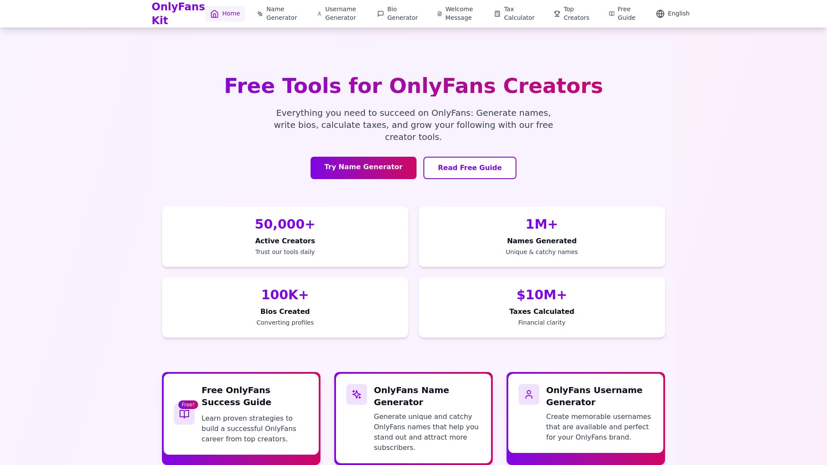
Task: Select the sparkles icon for Name Generator
Action: 260,13
